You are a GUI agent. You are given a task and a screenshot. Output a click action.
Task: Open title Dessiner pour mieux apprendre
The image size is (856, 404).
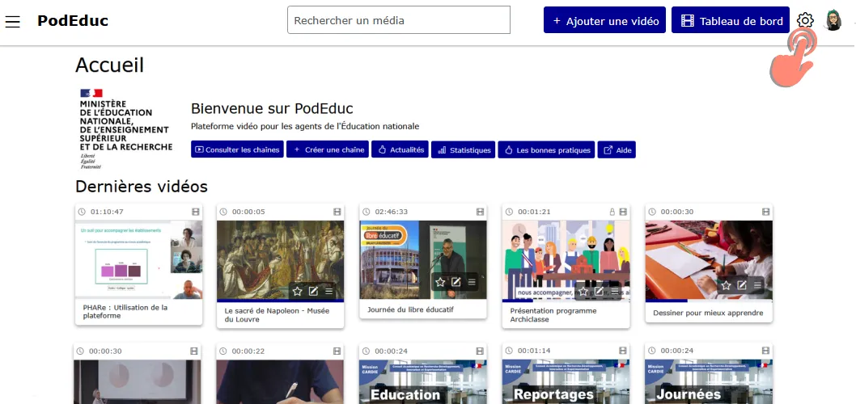(x=708, y=313)
